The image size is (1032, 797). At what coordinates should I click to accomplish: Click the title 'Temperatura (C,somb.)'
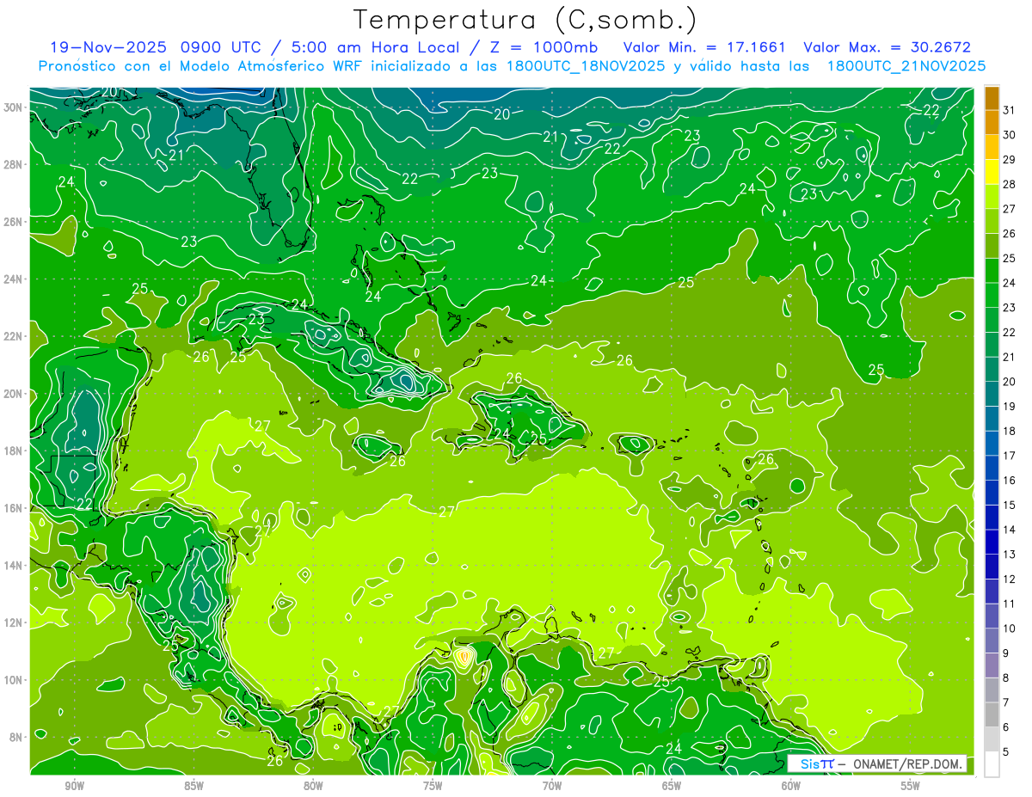point(525,21)
